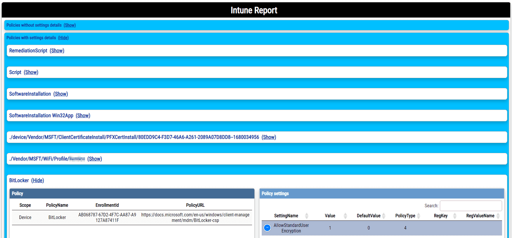The height and width of the screenshot is (238, 512).
Task: Hide policies with settings details
Action: 63,38
